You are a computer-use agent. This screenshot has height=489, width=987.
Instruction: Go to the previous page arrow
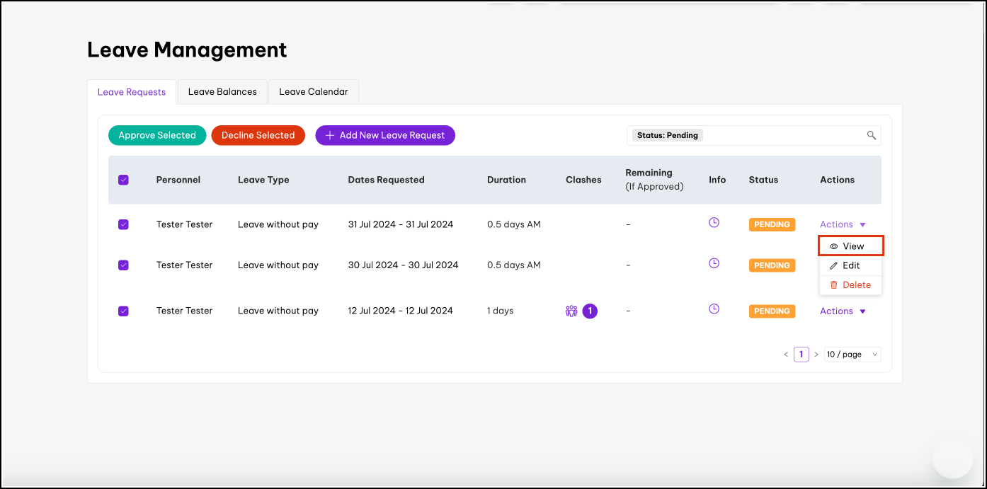(x=785, y=355)
